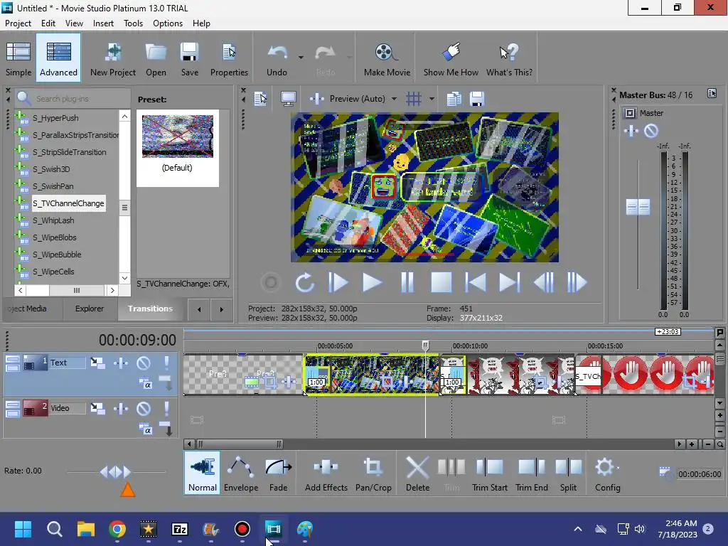Expand the Undo history dropdown arrow
The height and width of the screenshot is (546, 728).
(301, 58)
